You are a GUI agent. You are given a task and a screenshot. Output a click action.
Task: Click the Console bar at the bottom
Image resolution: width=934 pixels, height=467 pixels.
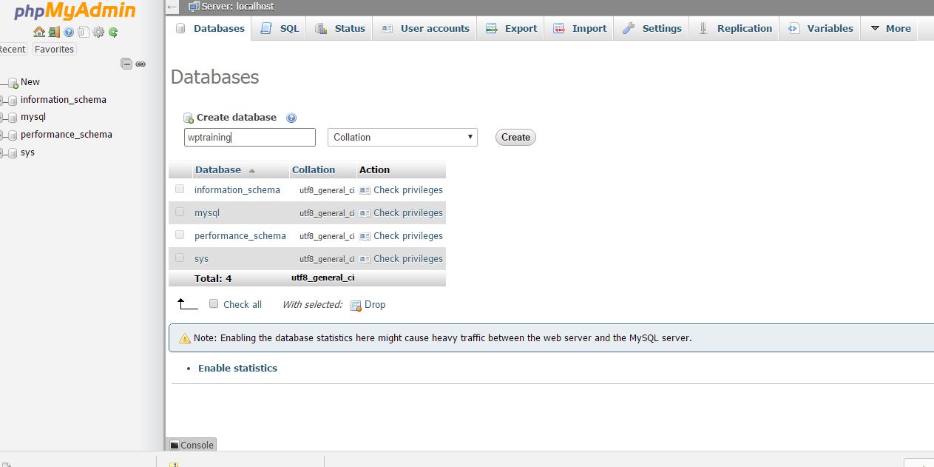point(191,445)
